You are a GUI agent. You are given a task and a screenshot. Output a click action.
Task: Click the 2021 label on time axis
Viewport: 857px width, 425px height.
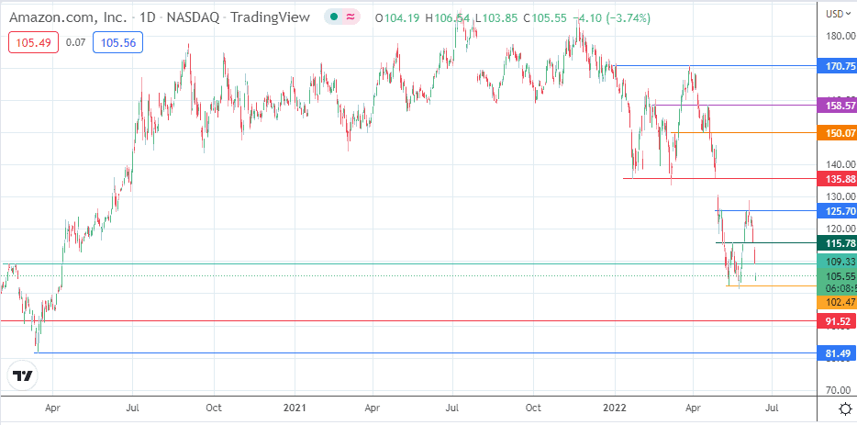294,408
